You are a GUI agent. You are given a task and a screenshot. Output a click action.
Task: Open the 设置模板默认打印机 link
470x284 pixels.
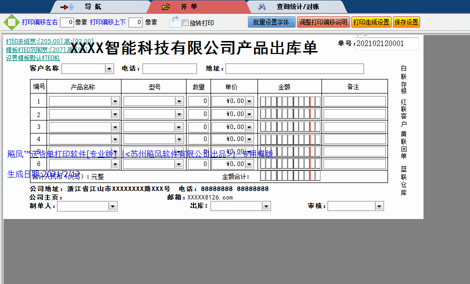coord(32,58)
